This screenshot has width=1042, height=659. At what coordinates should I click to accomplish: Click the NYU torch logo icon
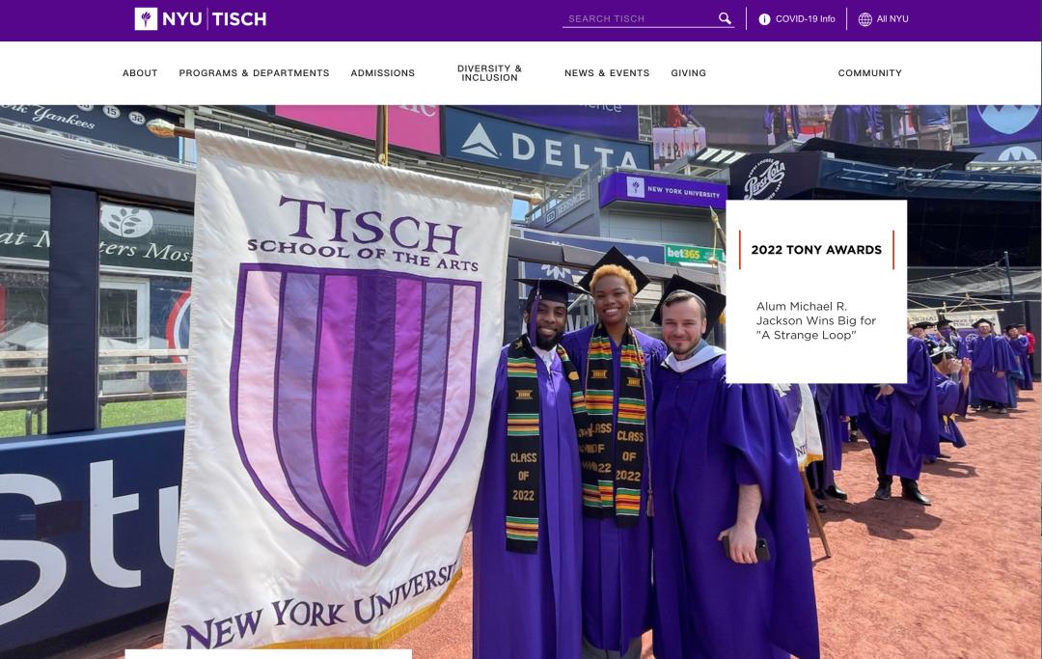146,18
